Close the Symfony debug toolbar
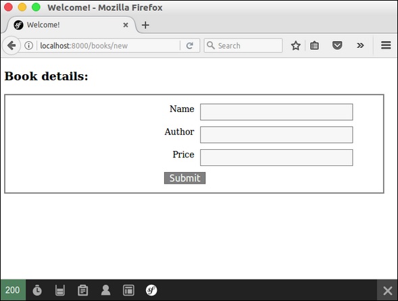The image size is (398, 301). 387,290
